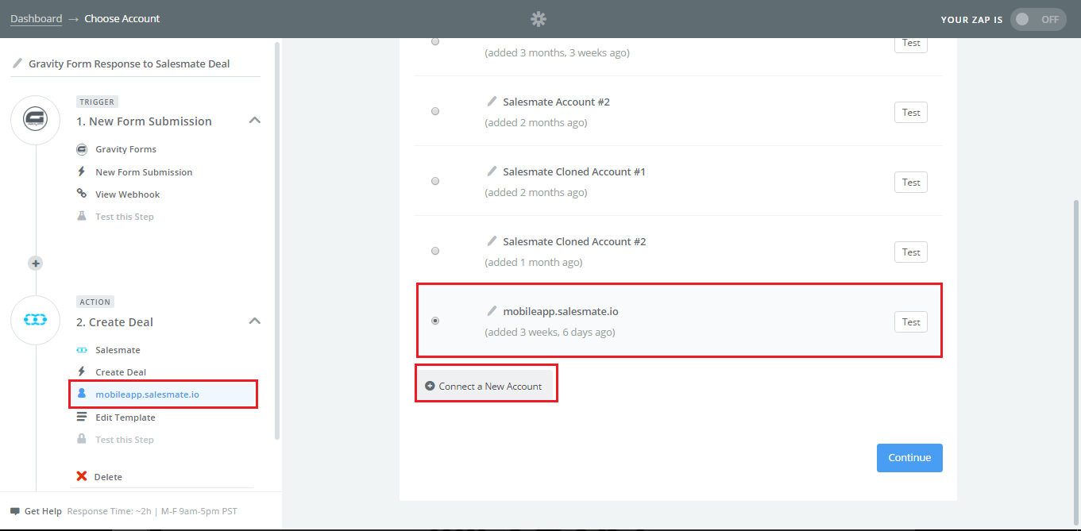Click the Delete step link
The height and width of the screenshot is (531, 1081).
(x=108, y=477)
